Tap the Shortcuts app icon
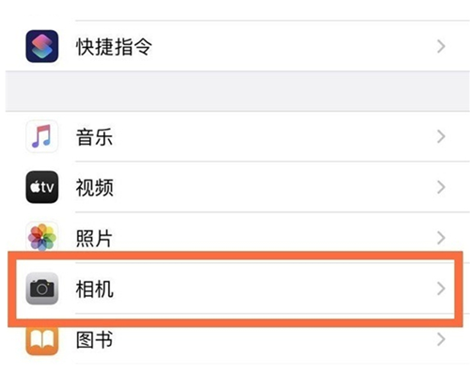470x374 pixels. [42, 46]
